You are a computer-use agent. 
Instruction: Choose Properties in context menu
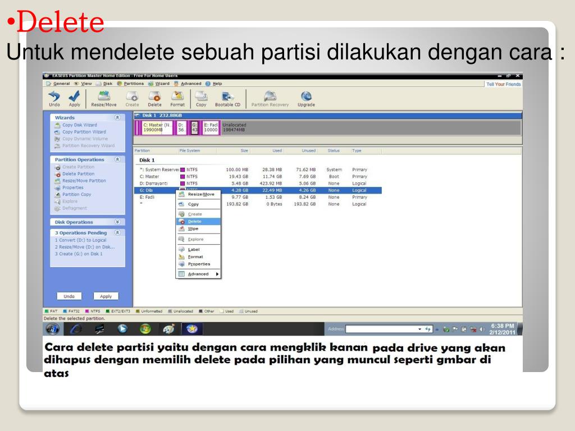pos(198,264)
